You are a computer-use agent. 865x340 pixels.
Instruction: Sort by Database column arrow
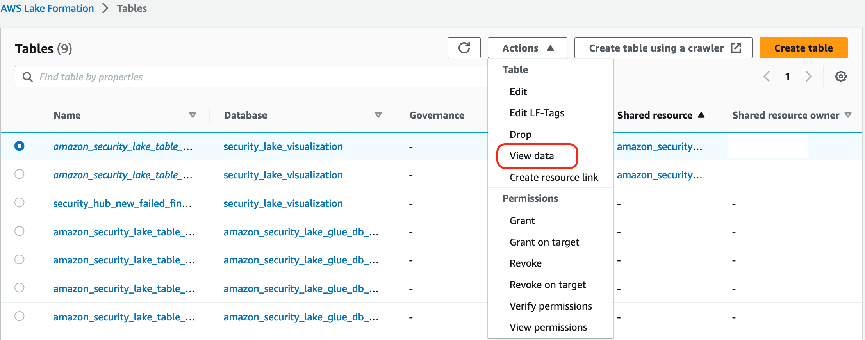tap(378, 115)
